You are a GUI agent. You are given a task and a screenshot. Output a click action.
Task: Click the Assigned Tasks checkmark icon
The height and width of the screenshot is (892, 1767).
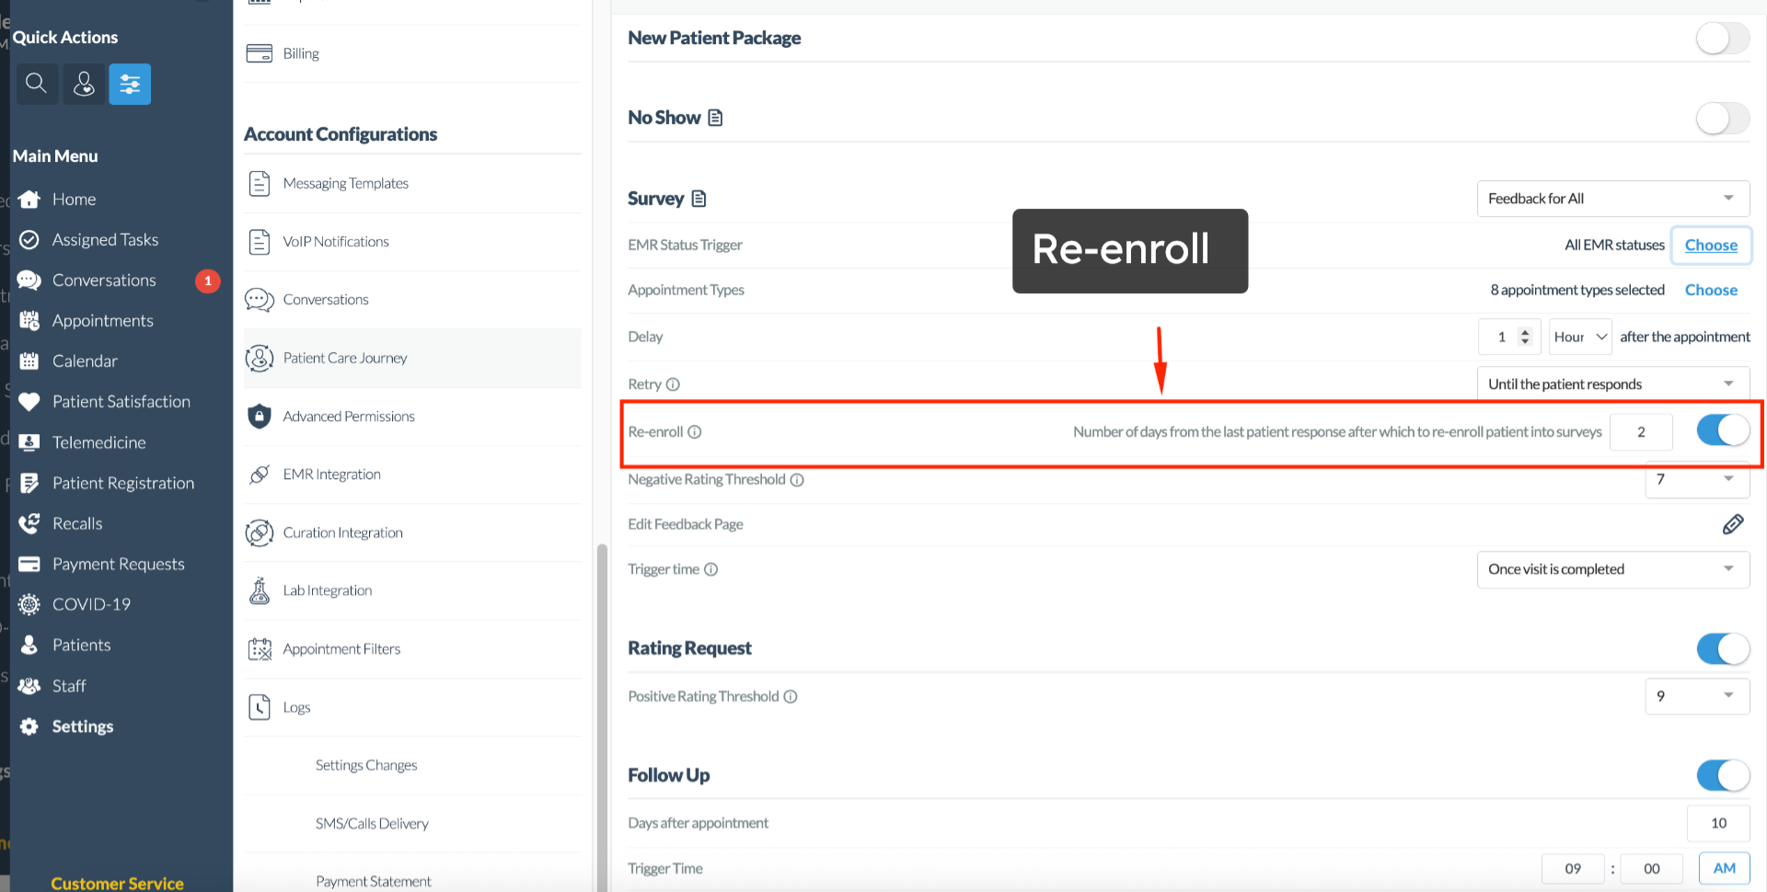(29, 239)
